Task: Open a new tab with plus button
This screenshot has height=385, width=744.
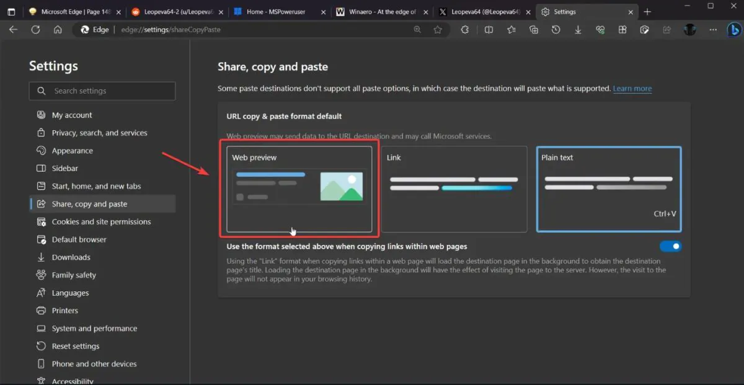Action: [647, 12]
